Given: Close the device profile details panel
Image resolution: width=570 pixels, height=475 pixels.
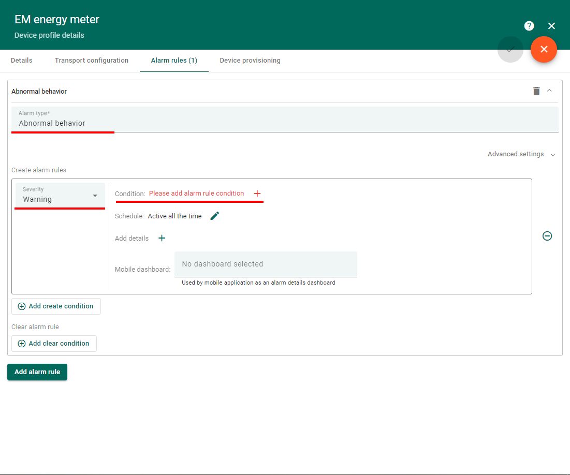Looking at the screenshot, I should click(551, 26).
